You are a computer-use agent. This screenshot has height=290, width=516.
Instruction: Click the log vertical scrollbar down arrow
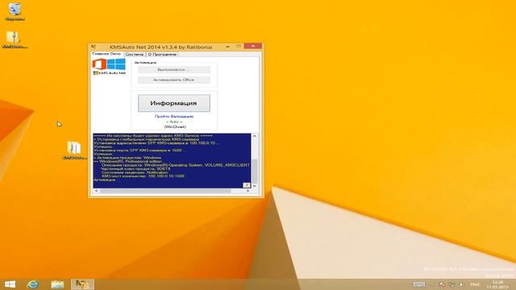click(255, 186)
